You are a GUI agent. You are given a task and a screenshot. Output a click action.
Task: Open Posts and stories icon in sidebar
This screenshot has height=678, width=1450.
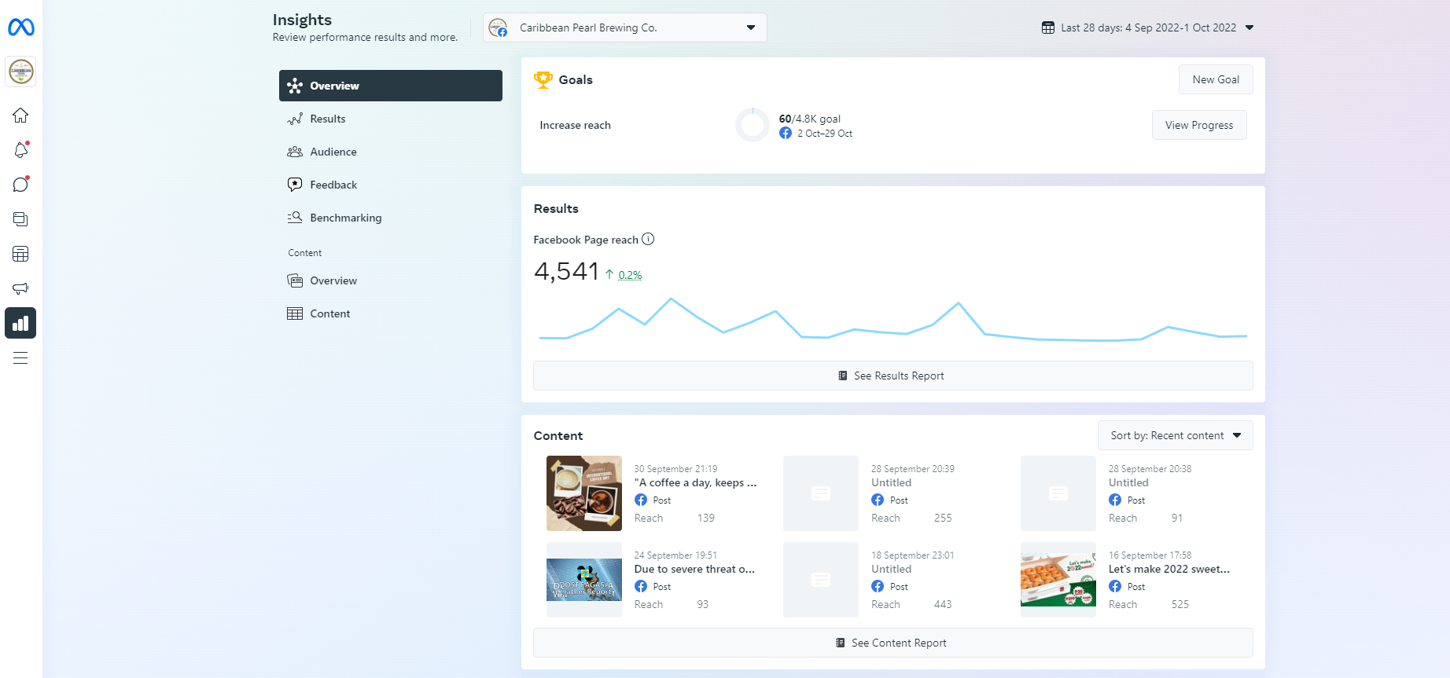(x=20, y=219)
